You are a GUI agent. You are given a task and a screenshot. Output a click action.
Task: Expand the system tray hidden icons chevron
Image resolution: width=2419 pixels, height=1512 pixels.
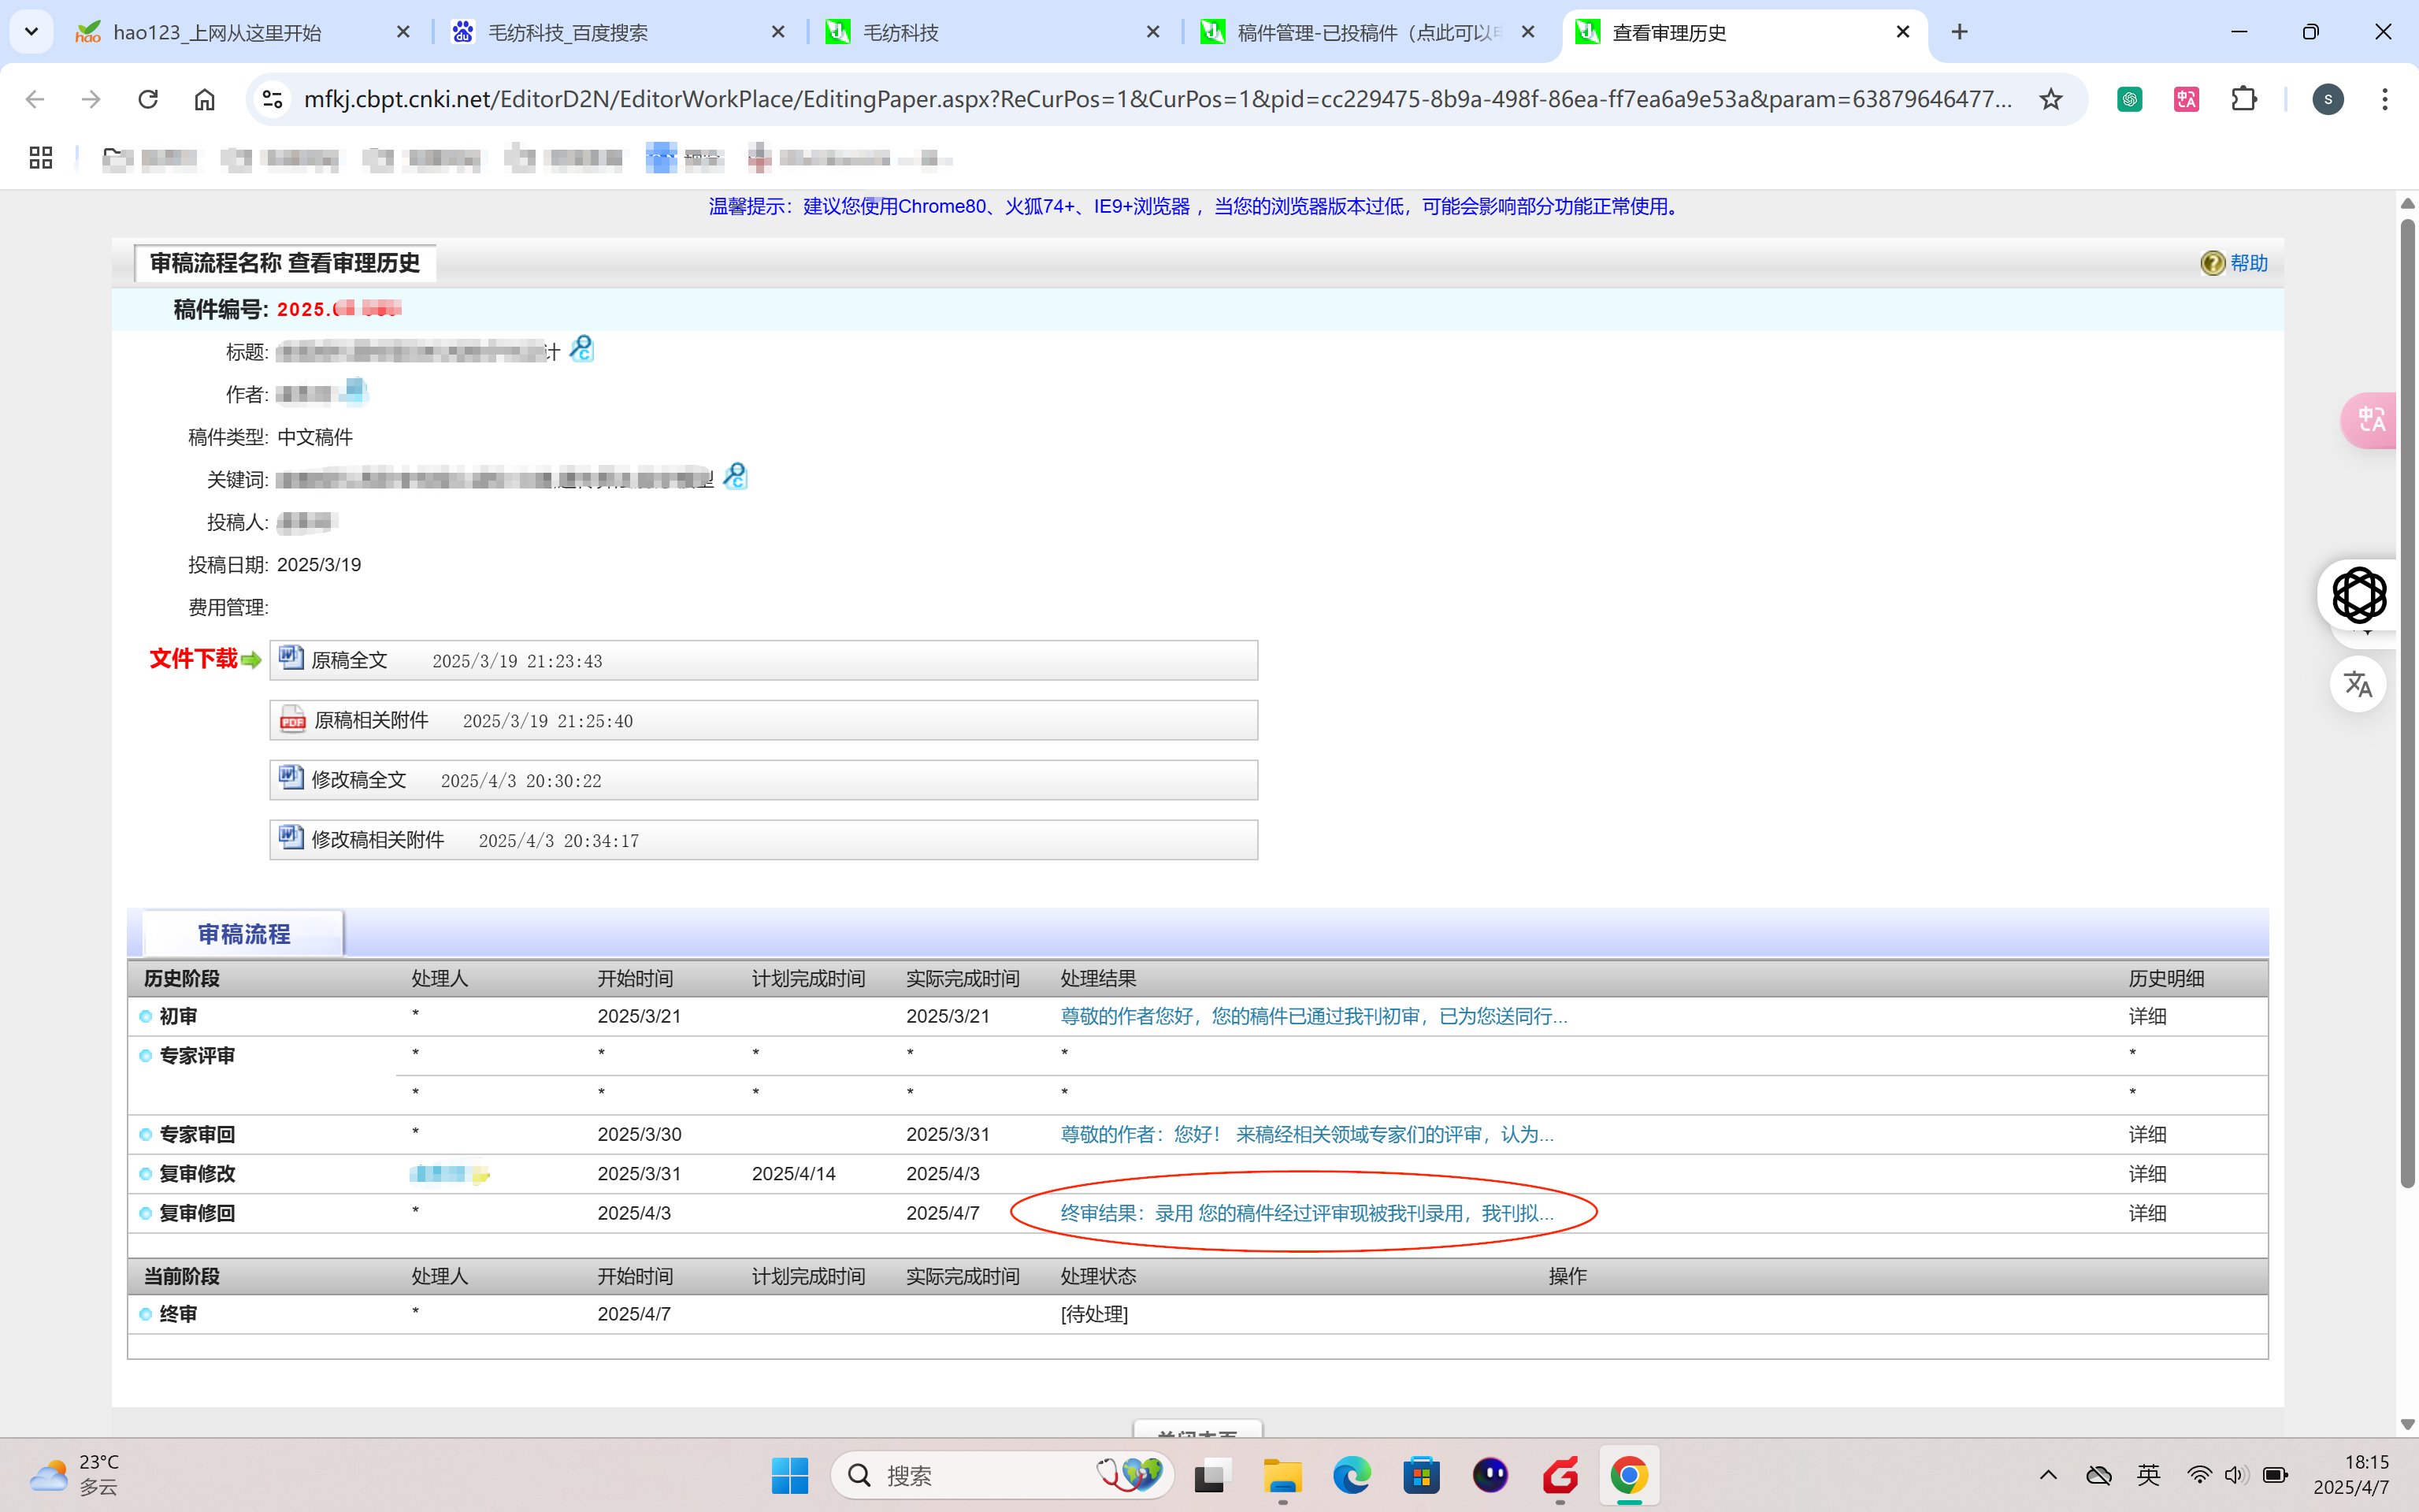(2048, 1475)
